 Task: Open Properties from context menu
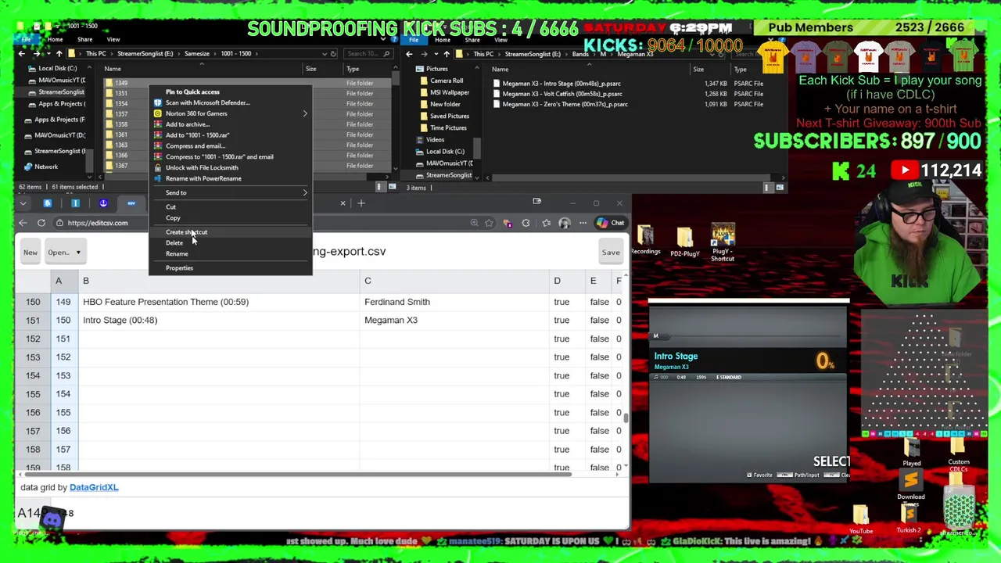coord(179,268)
